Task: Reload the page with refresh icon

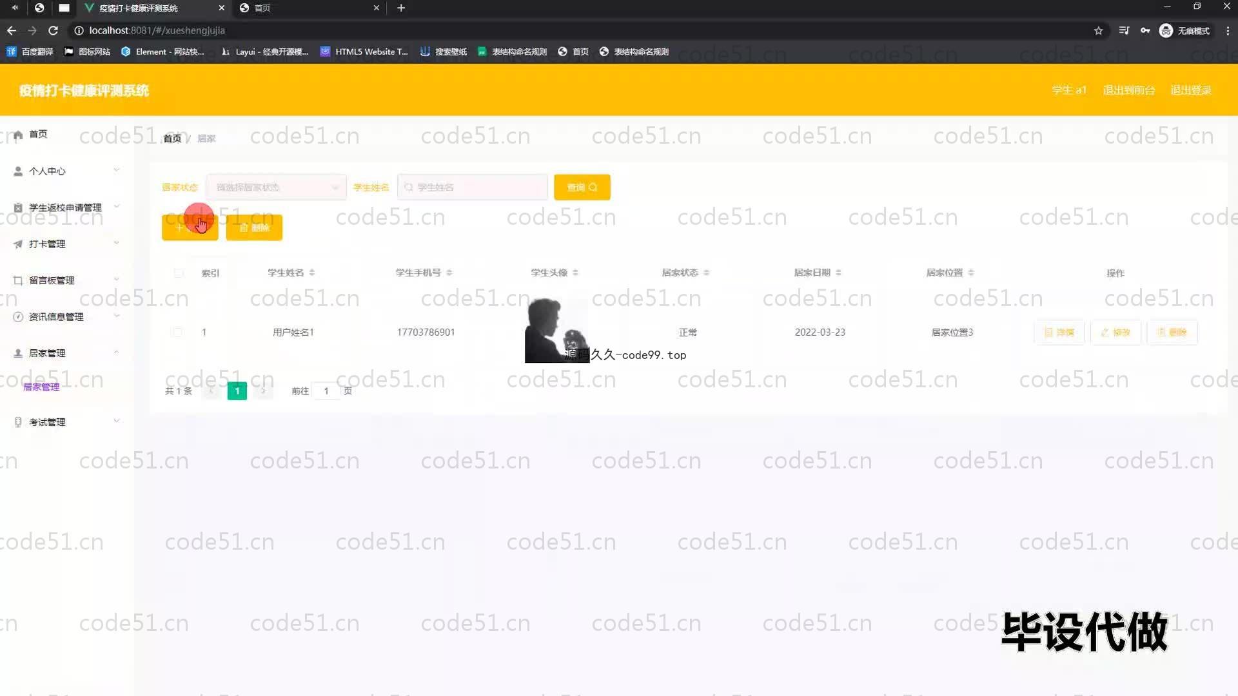Action: point(54,30)
